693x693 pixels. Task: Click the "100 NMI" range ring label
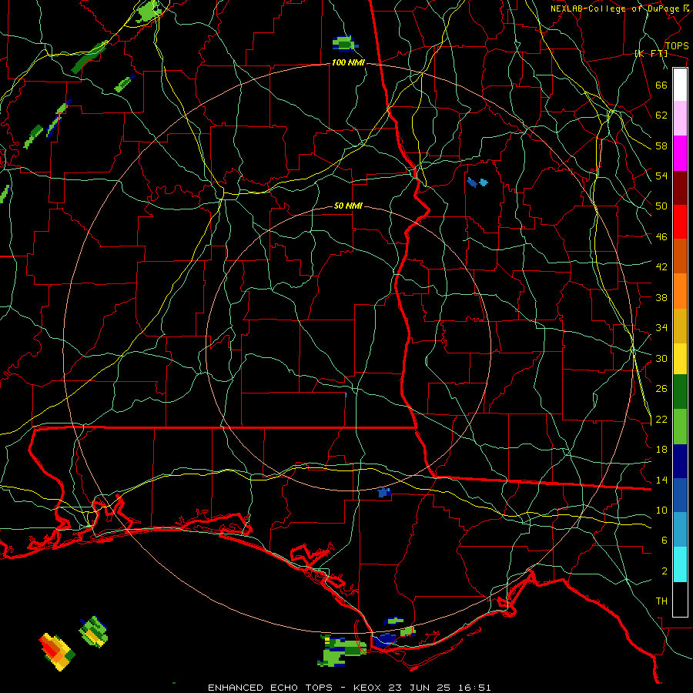348,63
